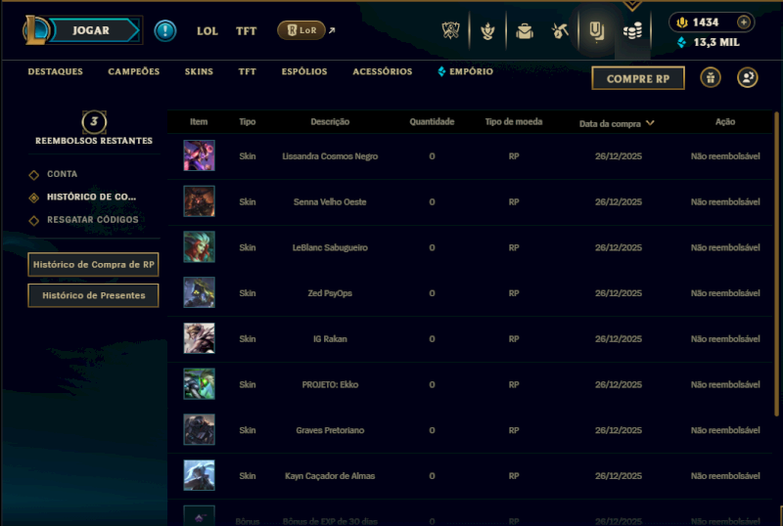Click the Blue Essence 13,3 MIL balance
783x526 pixels.
(709, 42)
